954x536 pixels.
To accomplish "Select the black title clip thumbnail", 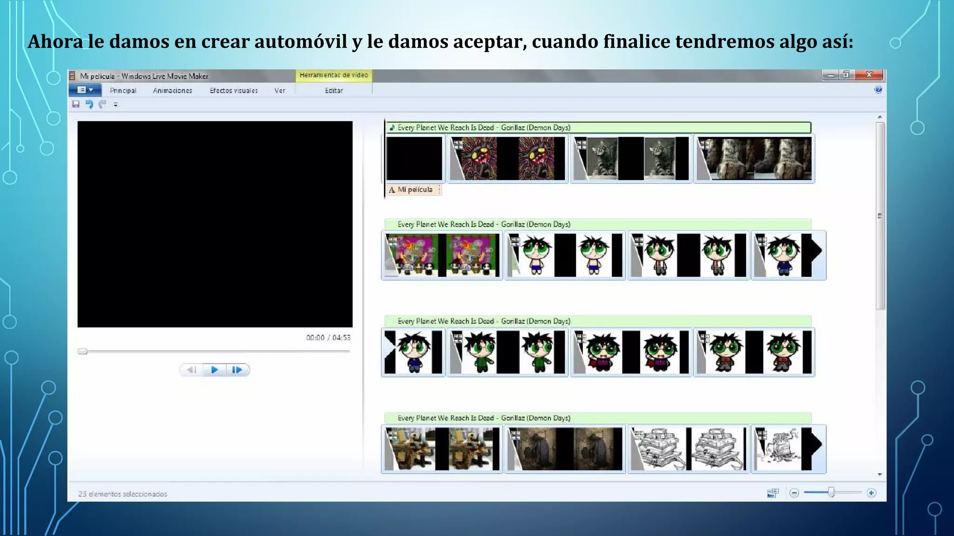I will (414, 158).
